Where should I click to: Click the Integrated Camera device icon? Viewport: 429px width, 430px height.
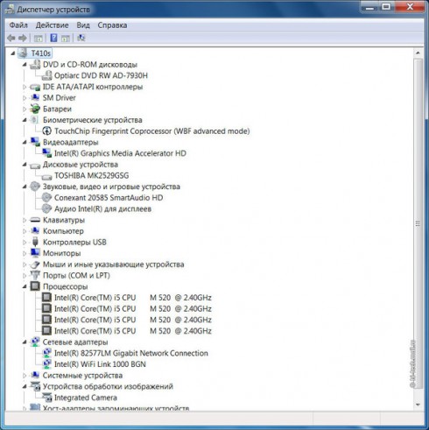(x=47, y=398)
